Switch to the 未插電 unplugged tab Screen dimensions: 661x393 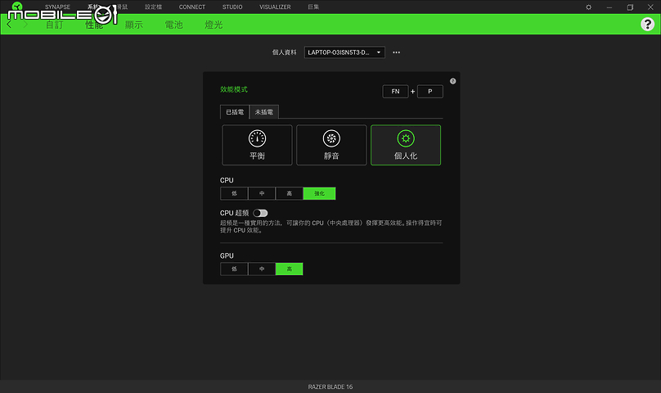click(x=264, y=112)
